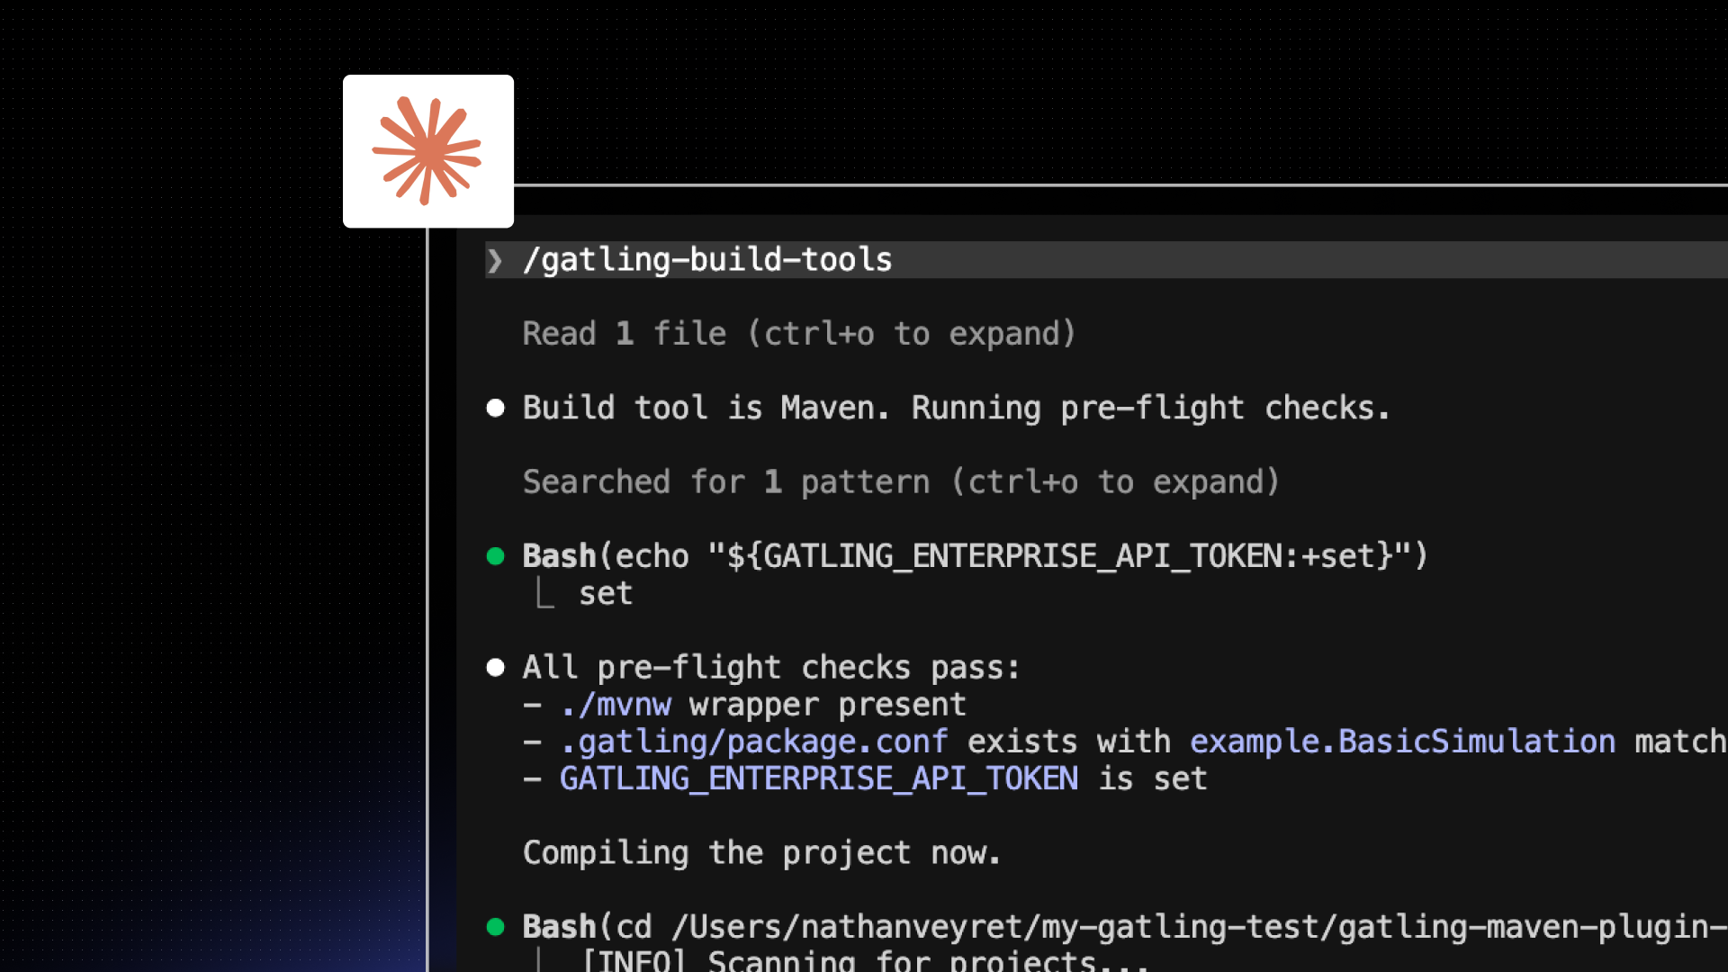This screenshot has width=1728, height=972.
Task: Click the 'Compiling the project now.' message
Action: coord(760,852)
